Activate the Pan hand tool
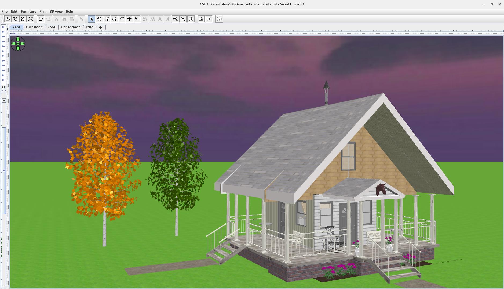This screenshot has height=289, width=504. coord(99,19)
